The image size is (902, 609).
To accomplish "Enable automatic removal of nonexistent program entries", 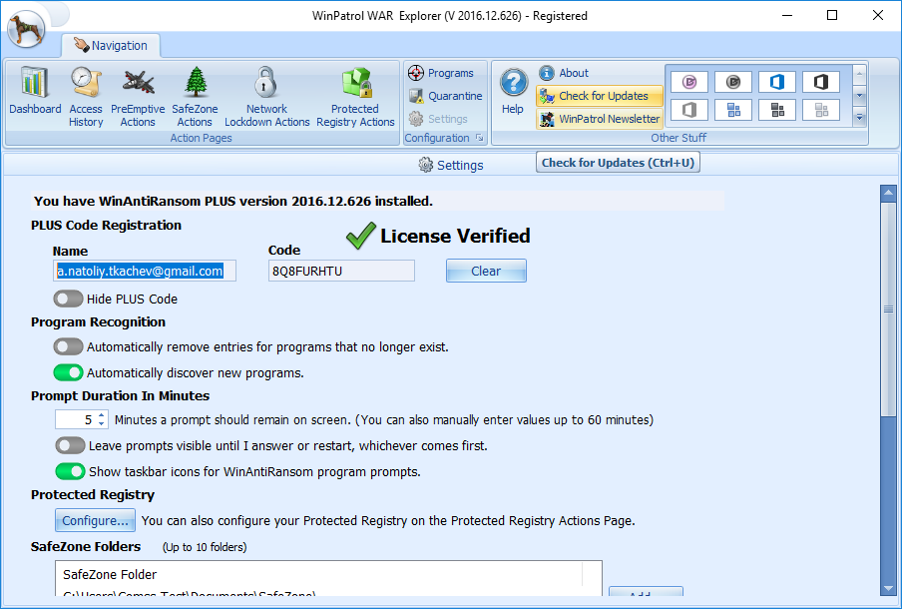I will click(68, 346).
